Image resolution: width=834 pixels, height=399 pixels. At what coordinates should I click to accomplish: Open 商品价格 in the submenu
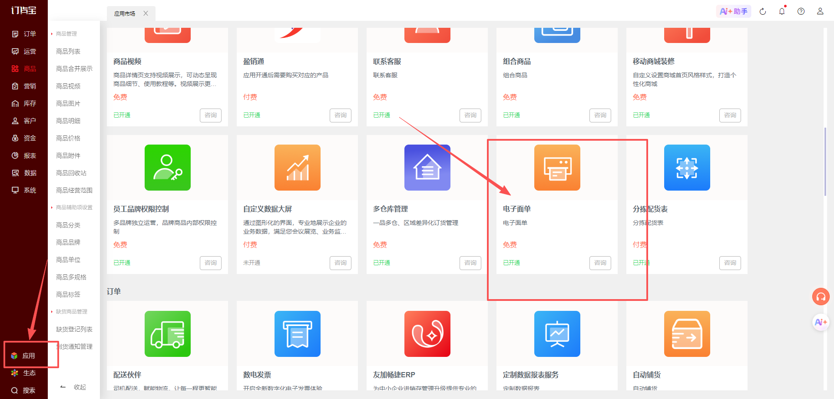68,138
